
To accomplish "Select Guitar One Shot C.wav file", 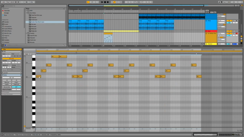I will [x=38, y=22].
